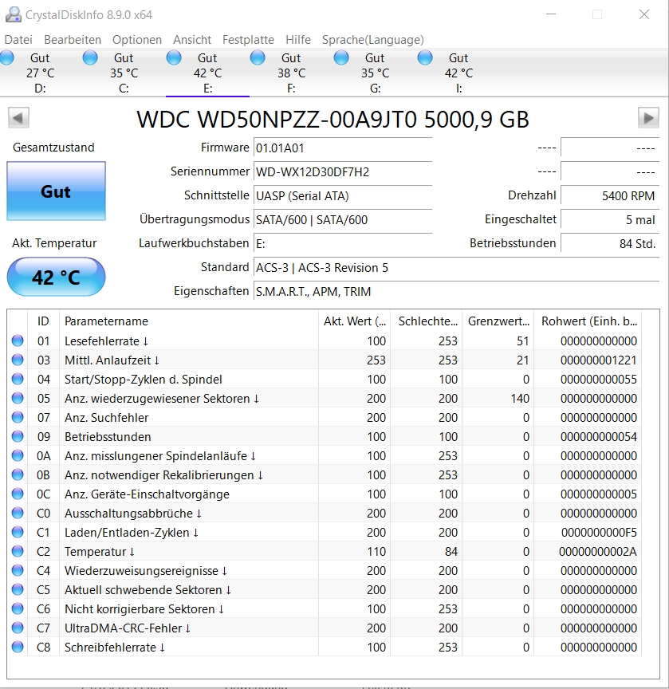Select the C: drive status icon
This screenshot has height=689, width=669.
coord(90,57)
